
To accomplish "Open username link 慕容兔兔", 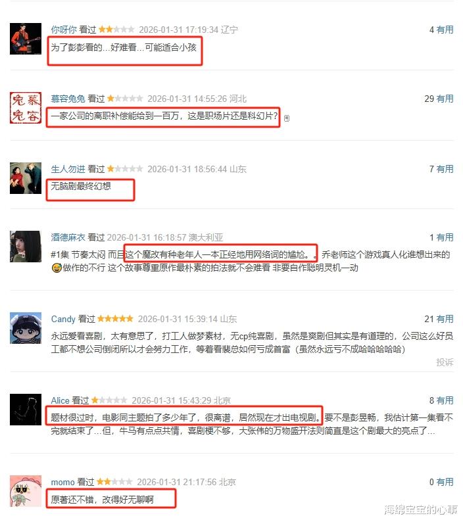I will [x=68, y=99].
